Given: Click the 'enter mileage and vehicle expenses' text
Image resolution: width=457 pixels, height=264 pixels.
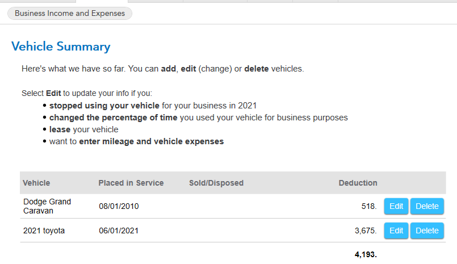Looking at the screenshot, I should [151, 141].
